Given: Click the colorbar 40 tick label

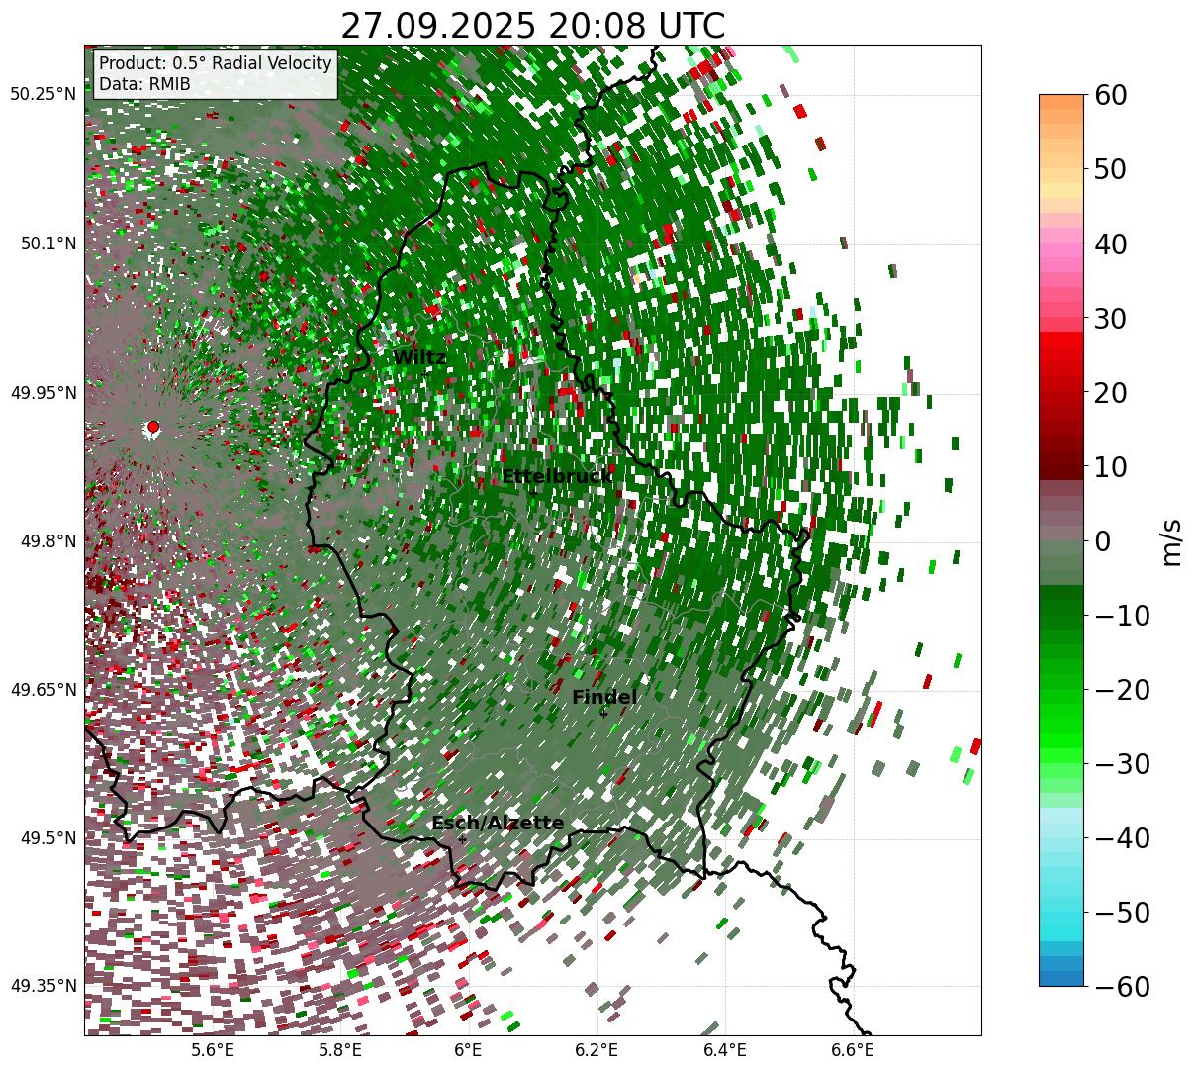Looking at the screenshot, I should pos(1112,243).
